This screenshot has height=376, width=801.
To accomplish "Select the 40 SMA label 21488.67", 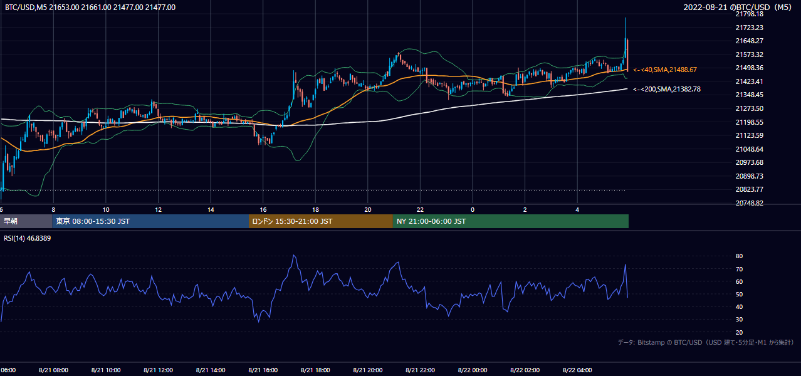I will pos(665,70).
